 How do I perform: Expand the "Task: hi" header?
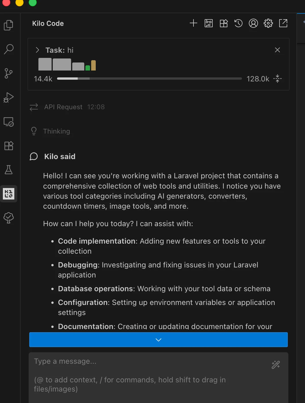(x=37, y=50)
